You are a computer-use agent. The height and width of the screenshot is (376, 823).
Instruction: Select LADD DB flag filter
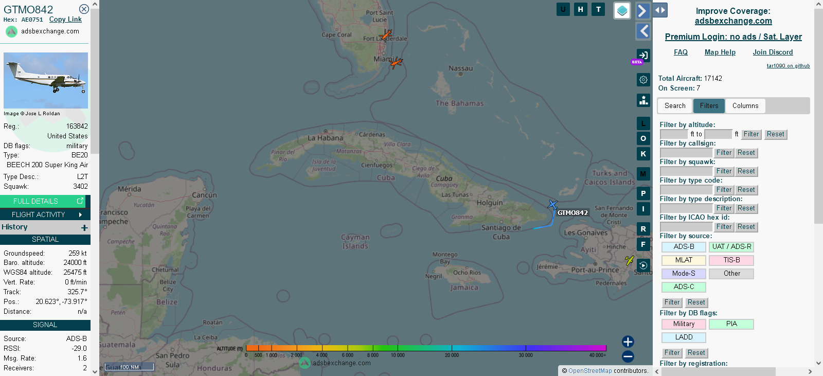point(684,337)
